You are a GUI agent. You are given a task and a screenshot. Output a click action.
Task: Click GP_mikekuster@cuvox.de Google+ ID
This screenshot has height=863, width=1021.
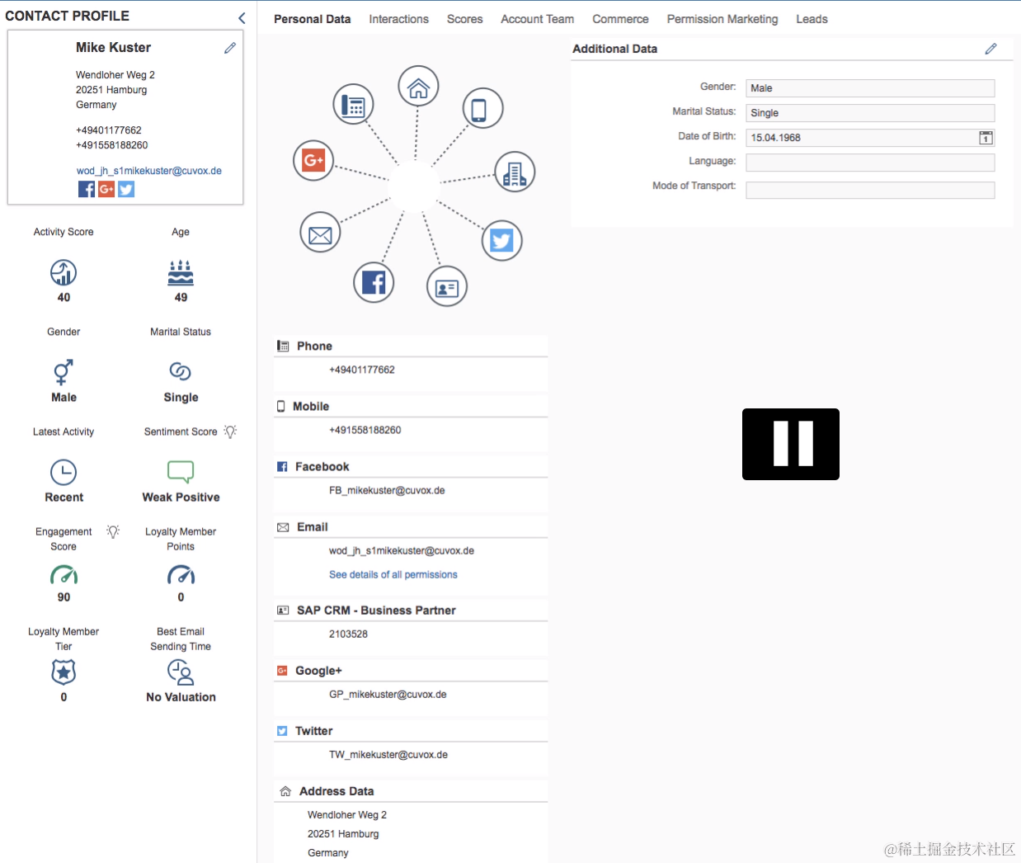coord(388,694)
